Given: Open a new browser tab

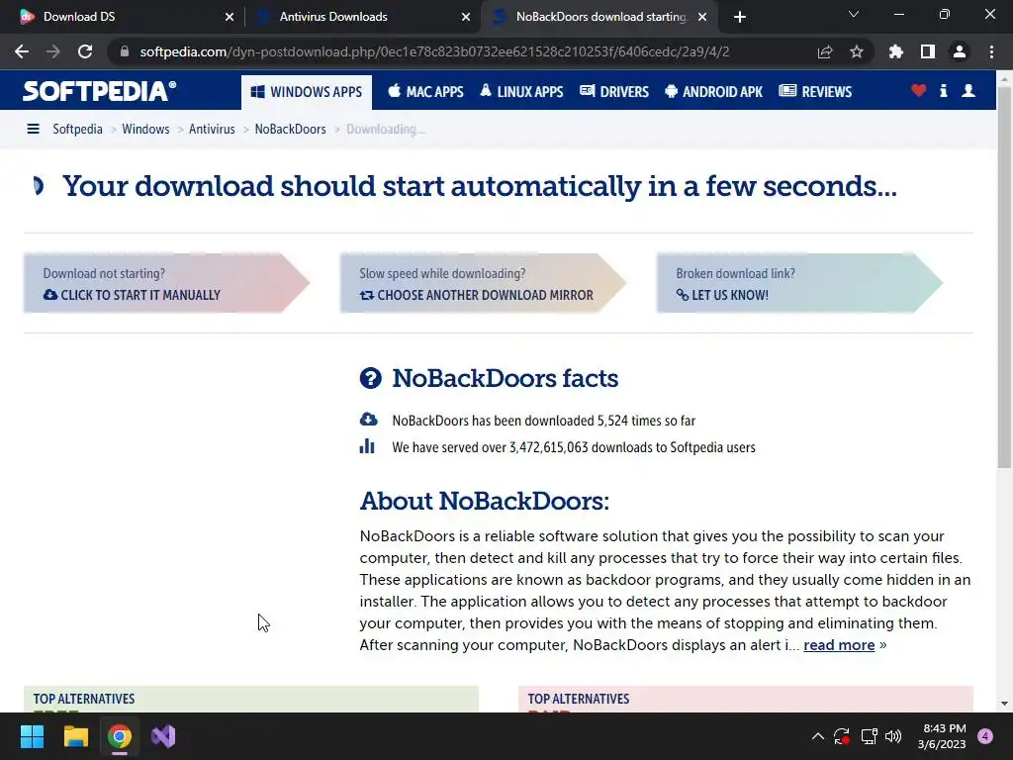Looking at the screenshot, I should (x=740, y=17).
